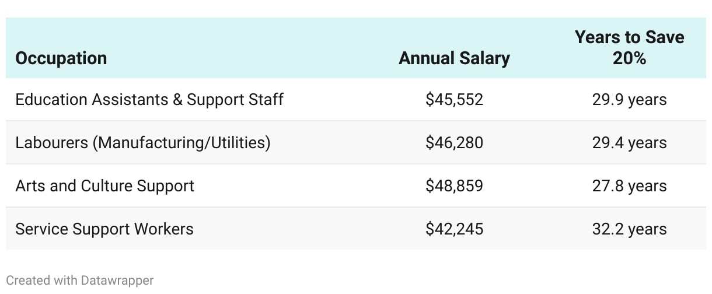
Task: Select the 29.9 years cell
Action: coord(629,100)
